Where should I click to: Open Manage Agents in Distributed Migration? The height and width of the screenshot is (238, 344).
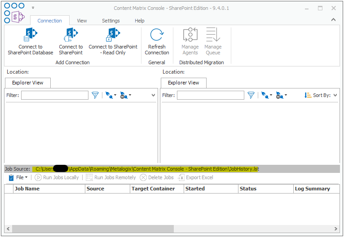pyautogui.click(x=190, y=41)
